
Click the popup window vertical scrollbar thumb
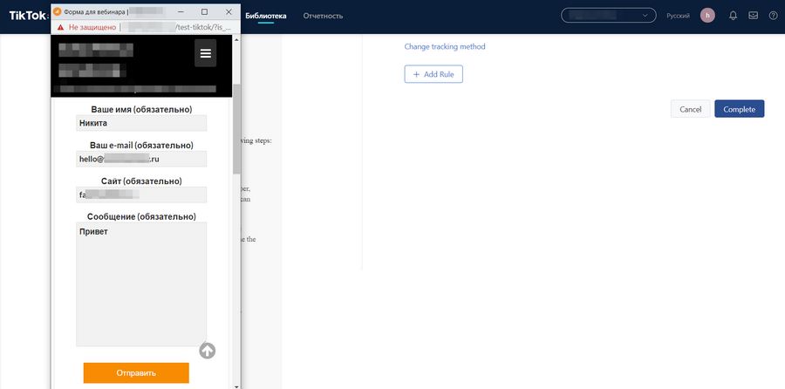tap(236, 129)
